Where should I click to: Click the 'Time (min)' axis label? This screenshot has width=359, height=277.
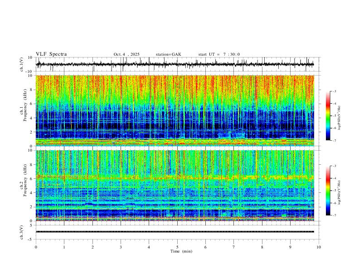tap(181, 251)
